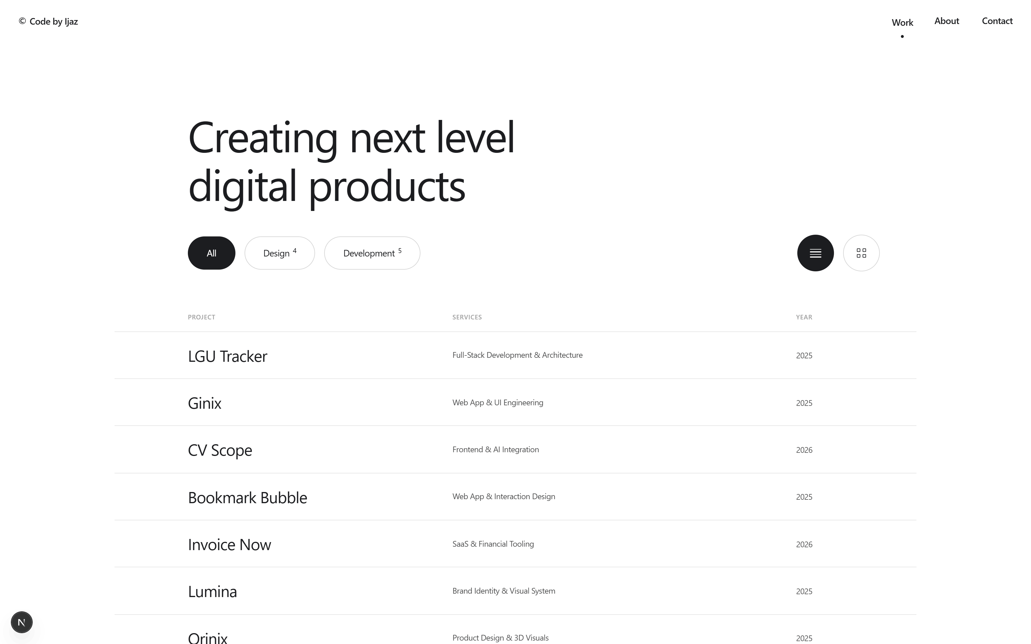Switch to list view layout
The width and height of the screenshot is (1031, 644).
(815, 253)
